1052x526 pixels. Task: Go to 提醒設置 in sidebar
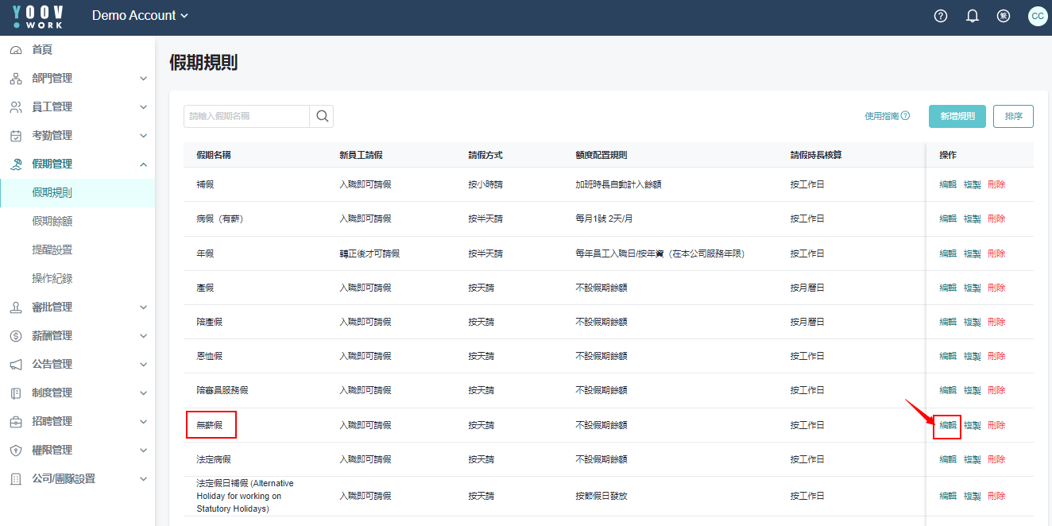[52, 250]
